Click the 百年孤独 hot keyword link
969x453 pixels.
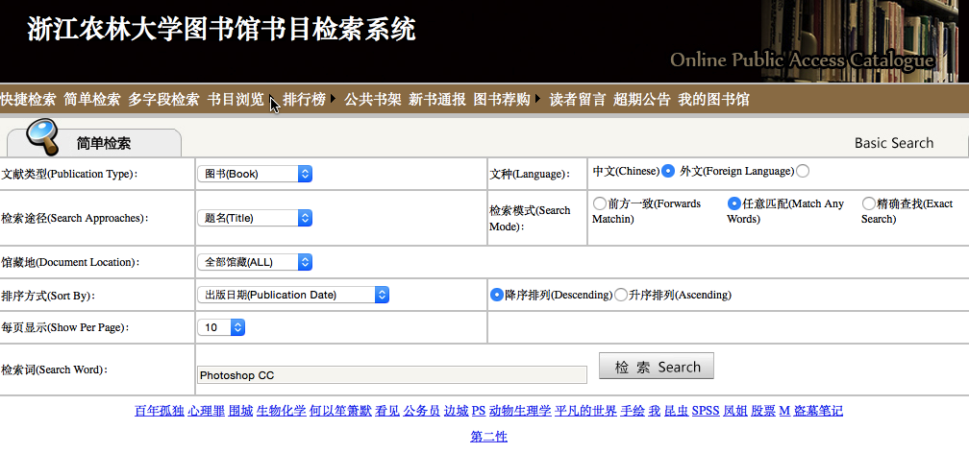click(159, 411)
